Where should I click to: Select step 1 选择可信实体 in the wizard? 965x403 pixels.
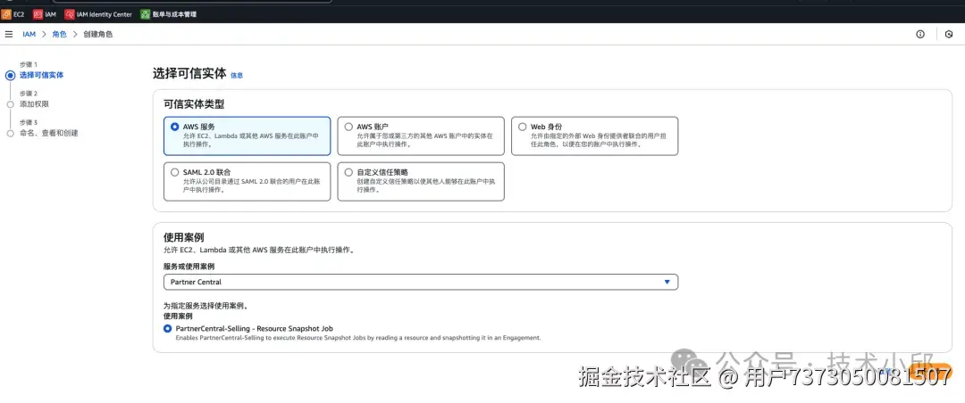pos(41,75)
